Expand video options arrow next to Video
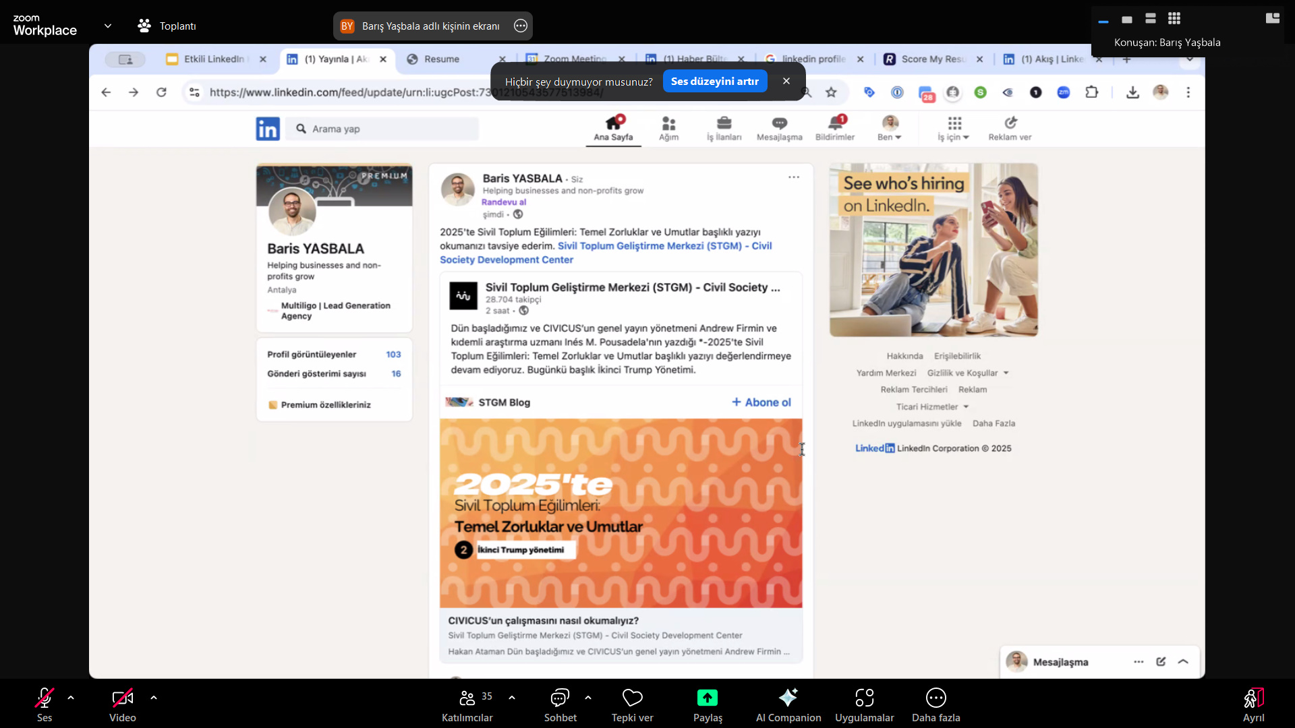Viewport: 1295px width, 728px height. 154,698
